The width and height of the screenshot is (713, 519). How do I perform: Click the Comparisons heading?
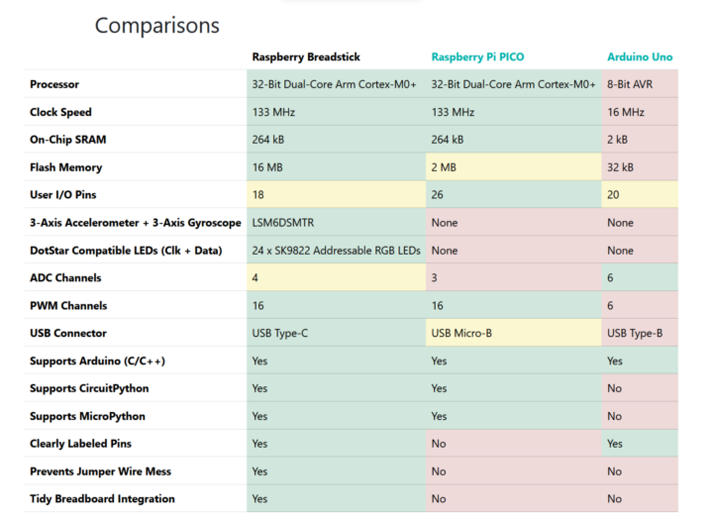156,26
